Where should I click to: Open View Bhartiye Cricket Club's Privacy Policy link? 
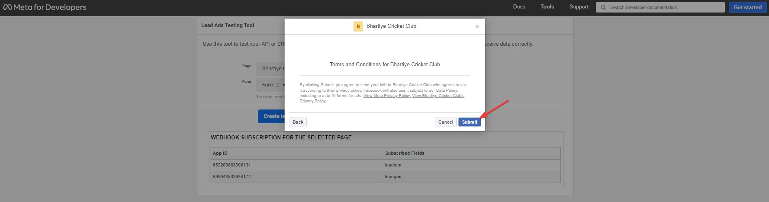pos(438,96)
